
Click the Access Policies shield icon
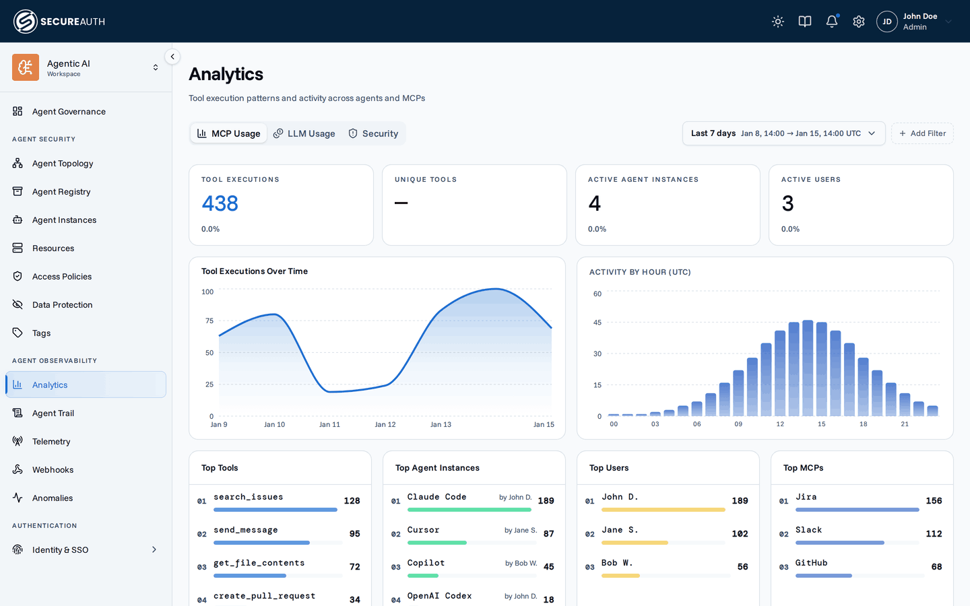coord(18,276)
